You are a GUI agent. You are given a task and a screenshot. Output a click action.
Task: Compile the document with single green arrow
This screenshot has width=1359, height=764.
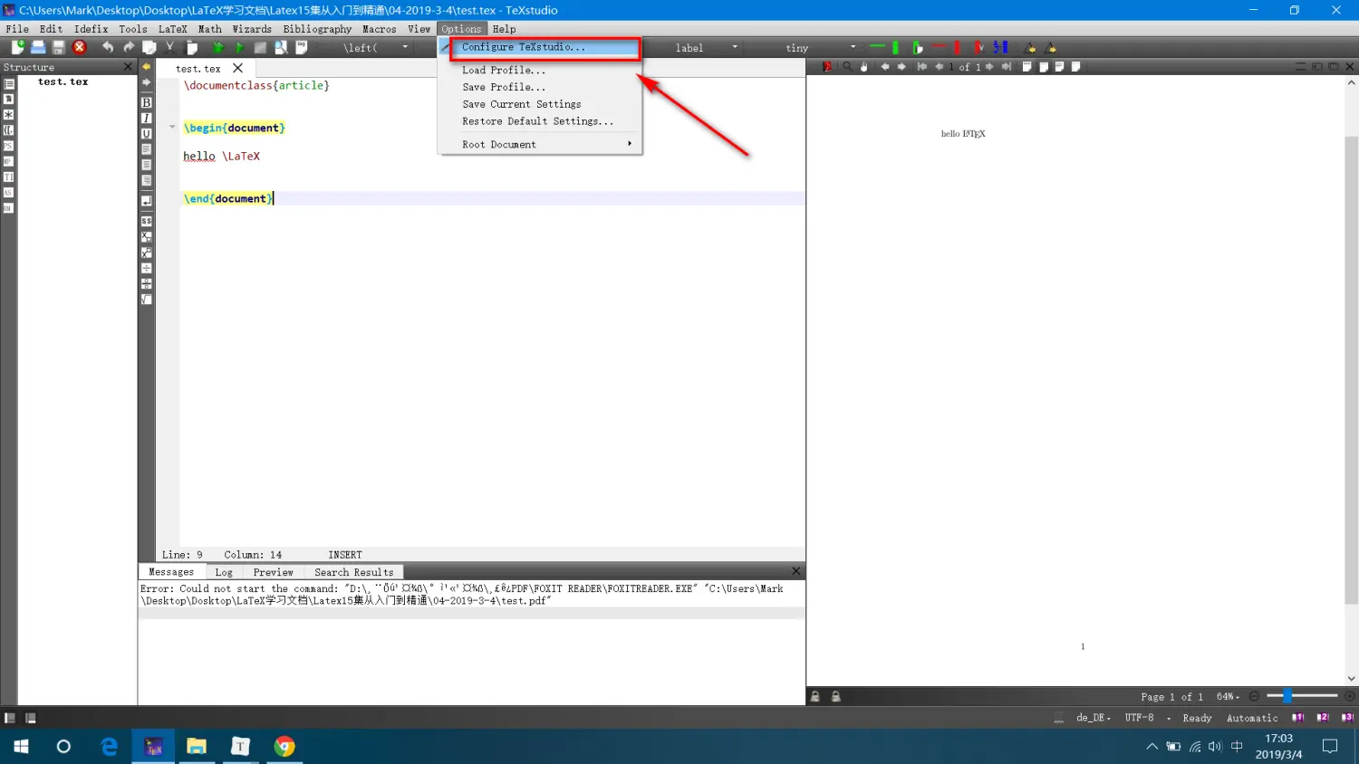point(239,47)
